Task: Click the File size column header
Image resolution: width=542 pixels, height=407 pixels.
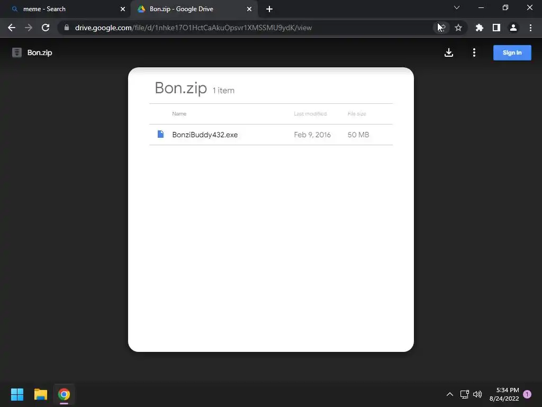Action: click(x=357, y=113)
